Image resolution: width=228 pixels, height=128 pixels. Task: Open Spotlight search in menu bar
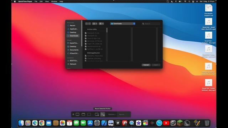pos(189,1)
